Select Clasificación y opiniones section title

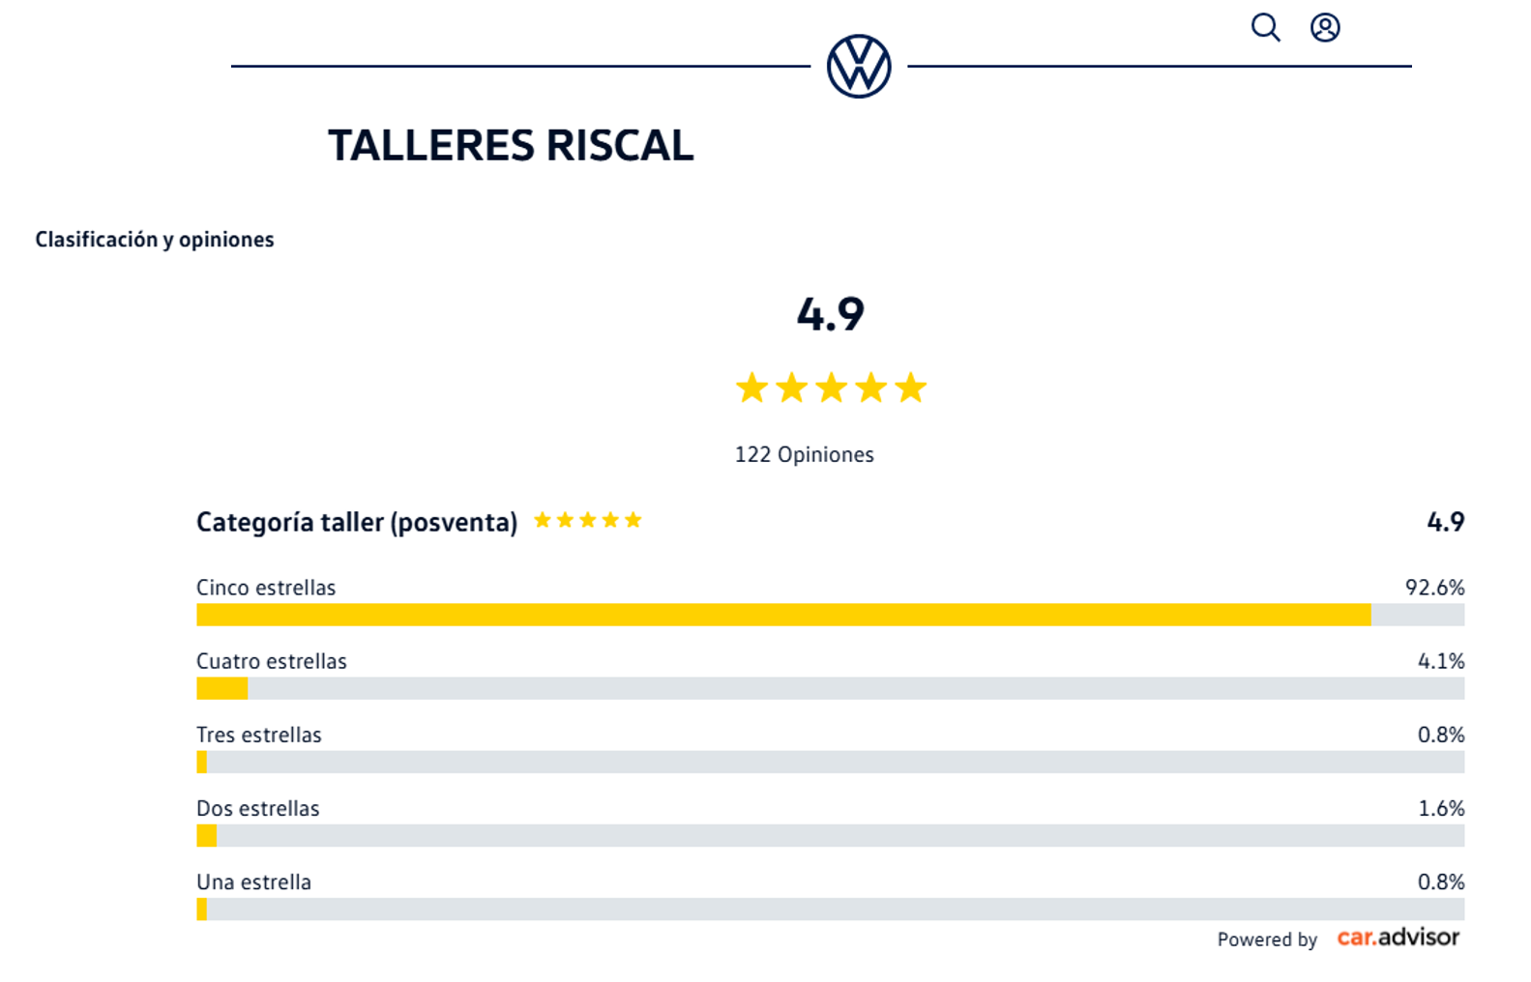pyautogui.click(x=155, y=240)
